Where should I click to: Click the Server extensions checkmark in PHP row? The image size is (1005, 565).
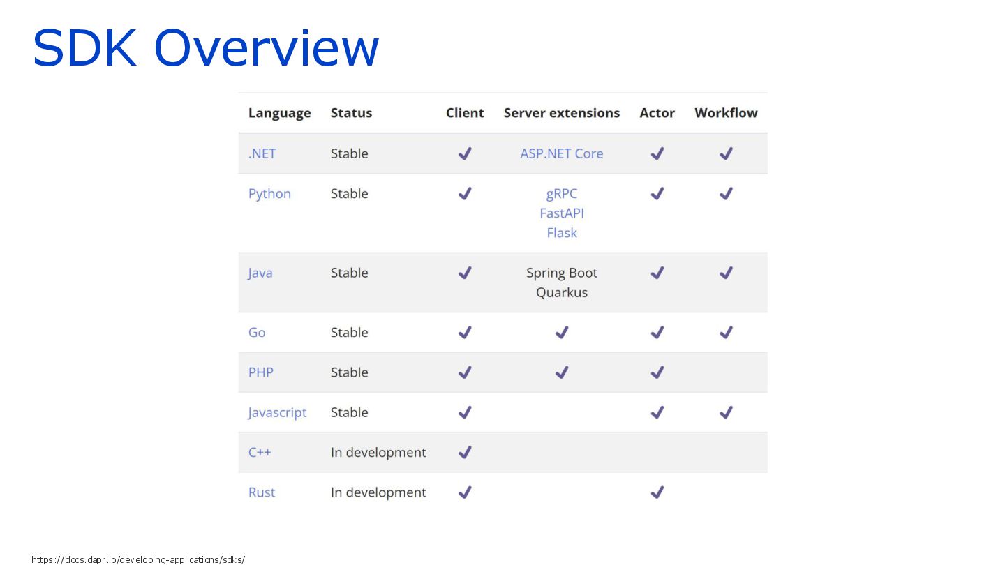pyautogui.click(x=562, y=372)
